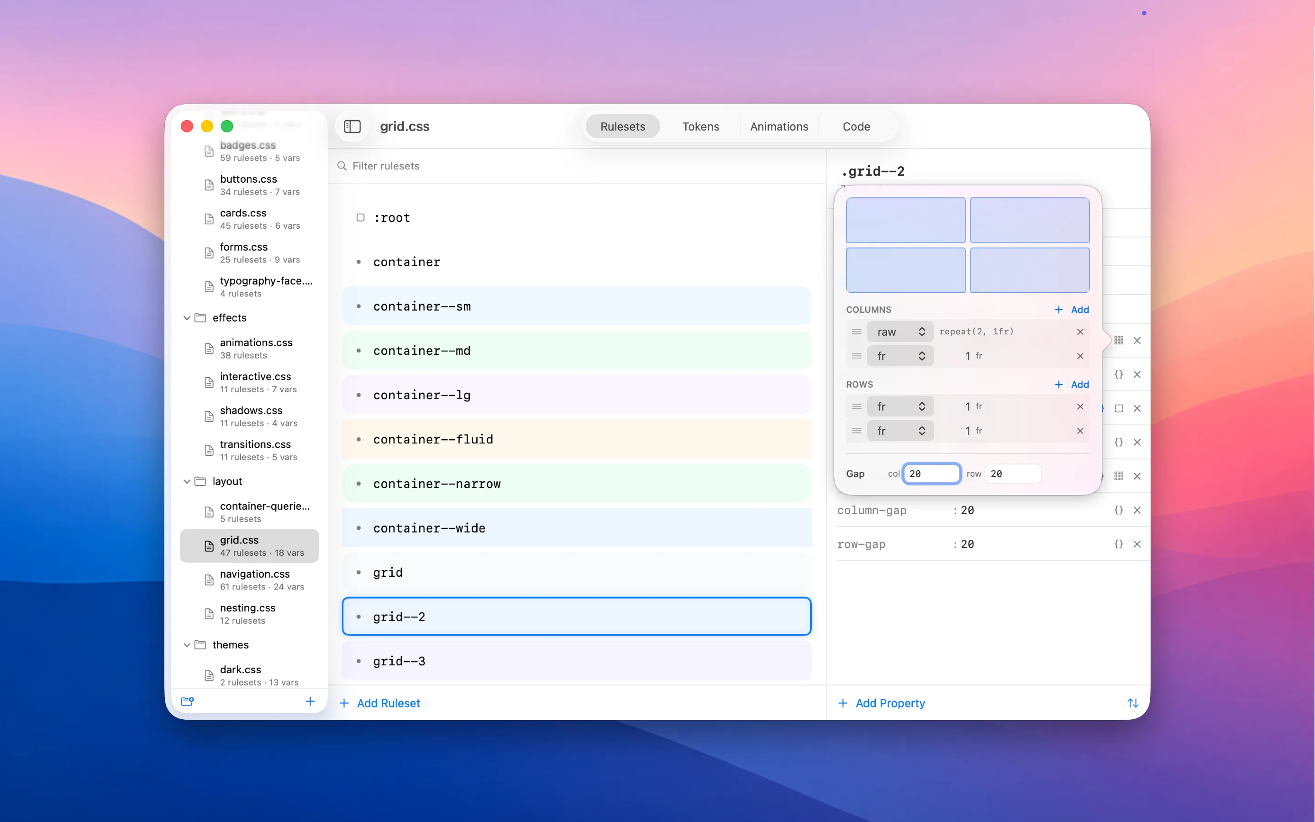Click the plus icon in sidebar footer

tap(310, 701)
